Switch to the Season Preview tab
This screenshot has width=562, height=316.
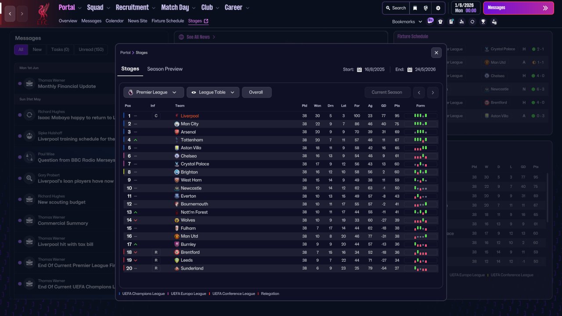pyautogui.click(x=165, y=69)
